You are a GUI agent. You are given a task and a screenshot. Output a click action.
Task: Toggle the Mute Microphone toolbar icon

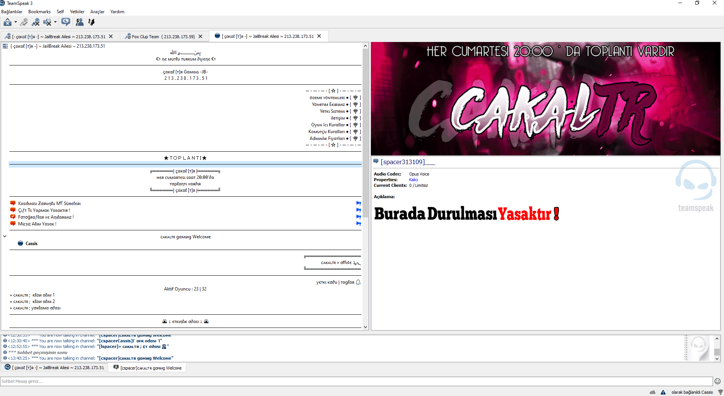coord(36,22)
